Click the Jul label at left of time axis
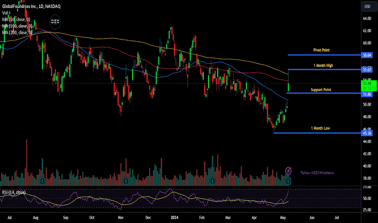This screenshot has height=223, width=378. pyautogui.click(x=9, y=218)
